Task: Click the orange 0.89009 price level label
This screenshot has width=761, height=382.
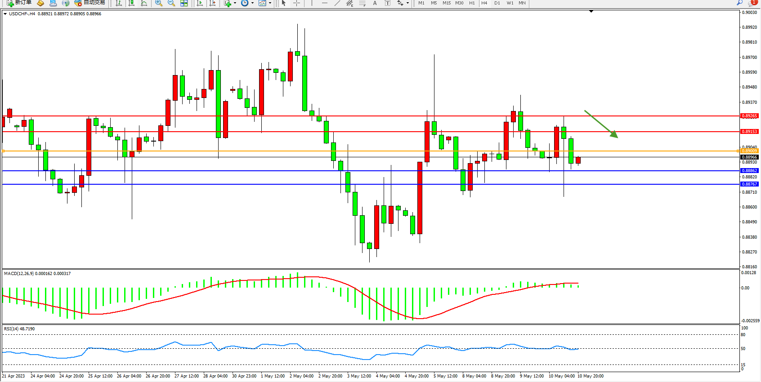Action: [x=749, y=151]
